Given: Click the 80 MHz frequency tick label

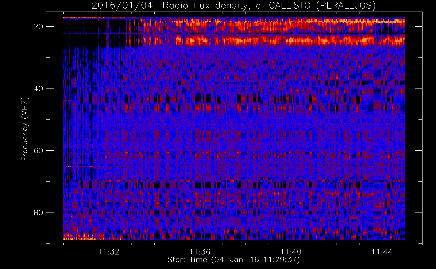Looking at the screenshot, I should tap(39, 213).
